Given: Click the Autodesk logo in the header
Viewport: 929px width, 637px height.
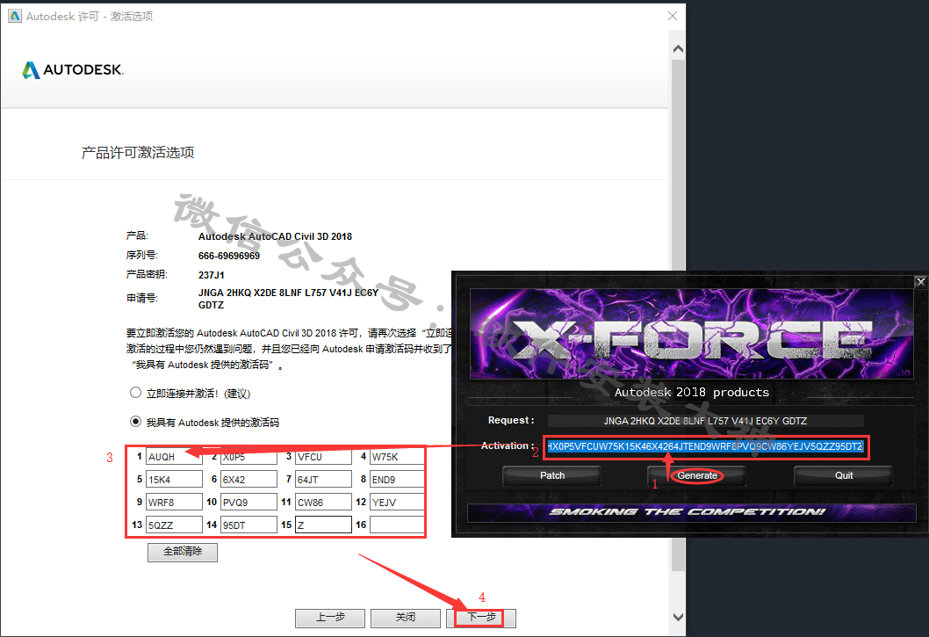Looking at the screenshot, I should coord(73,70).
